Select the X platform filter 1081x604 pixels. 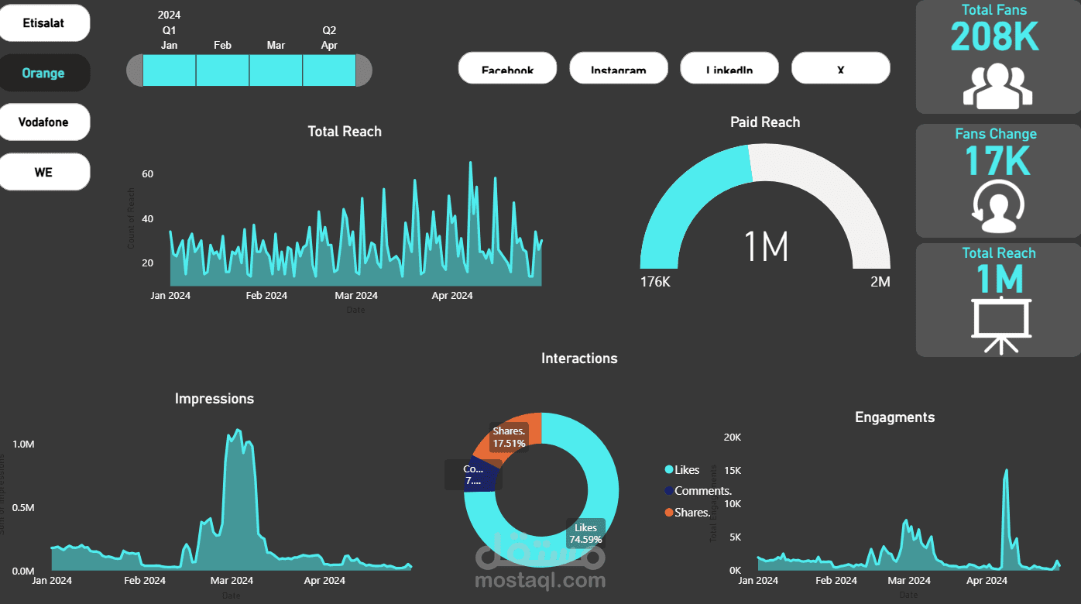[x=841, y=68]
